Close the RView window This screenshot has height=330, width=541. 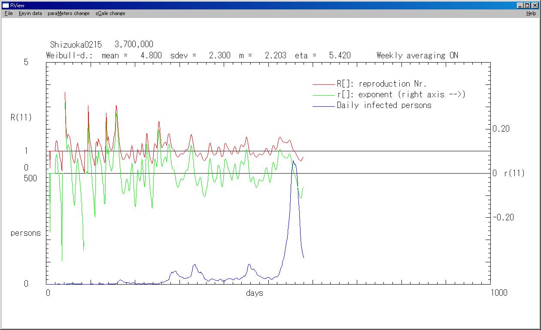pos(535,5)
